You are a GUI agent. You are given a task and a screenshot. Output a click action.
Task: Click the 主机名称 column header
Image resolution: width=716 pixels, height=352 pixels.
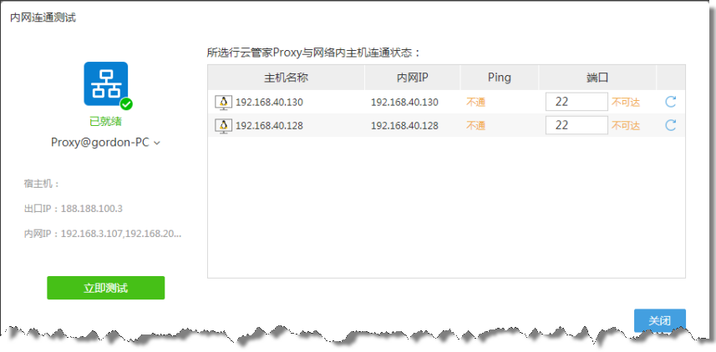pos(286,78)
